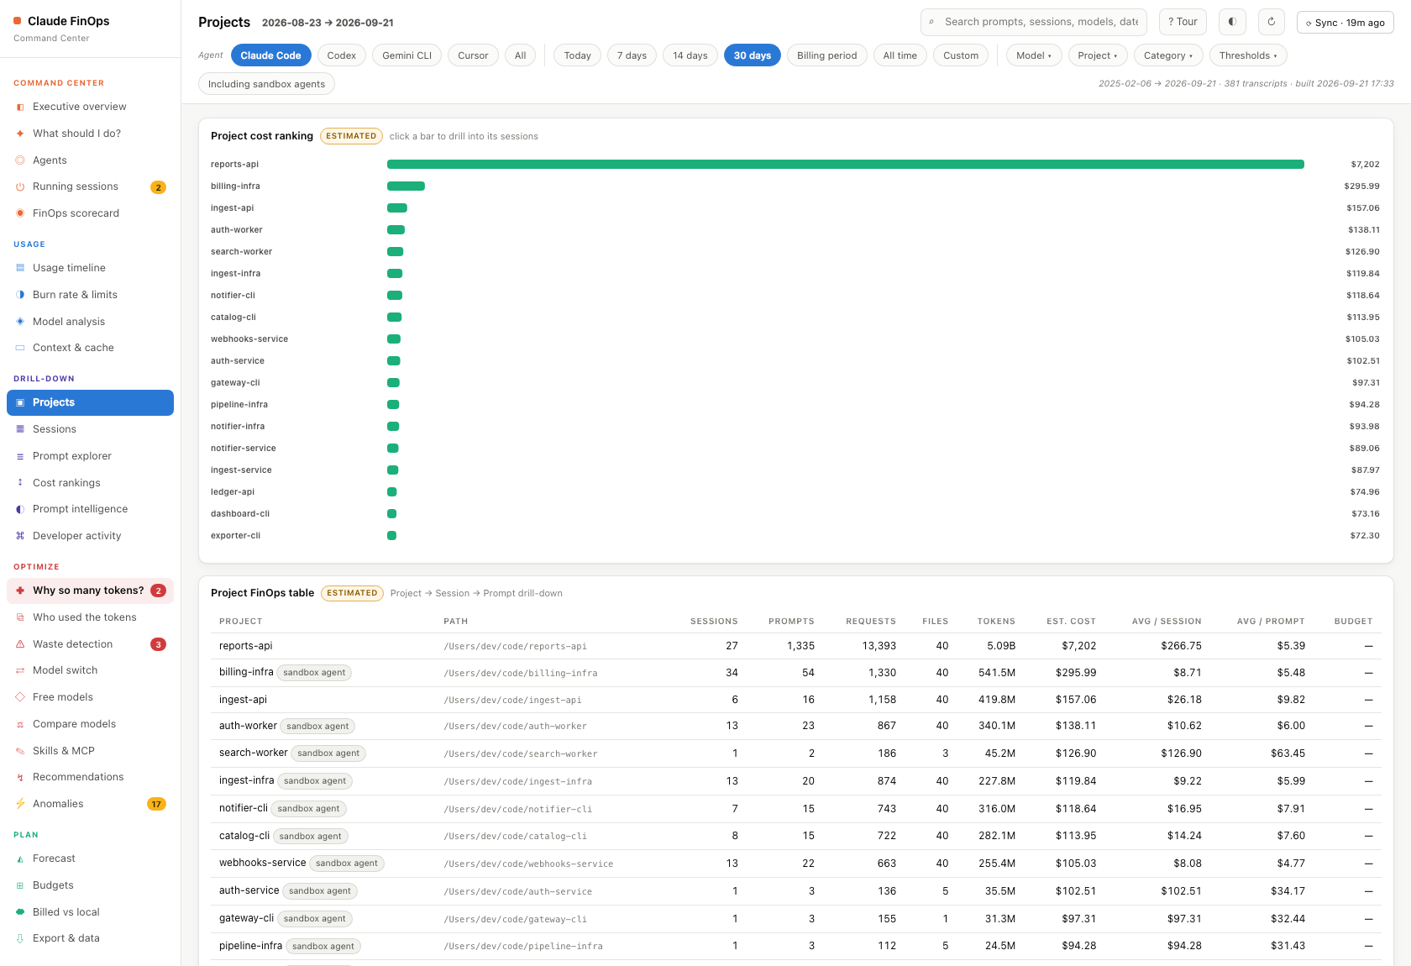The width and height of the screenshot is (1411, 966).
Task: Drill into the ingest-api cost bar
Action: 397,208
